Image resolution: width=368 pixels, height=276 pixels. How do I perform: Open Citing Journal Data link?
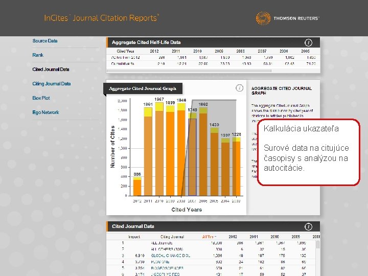coord(52,83)
